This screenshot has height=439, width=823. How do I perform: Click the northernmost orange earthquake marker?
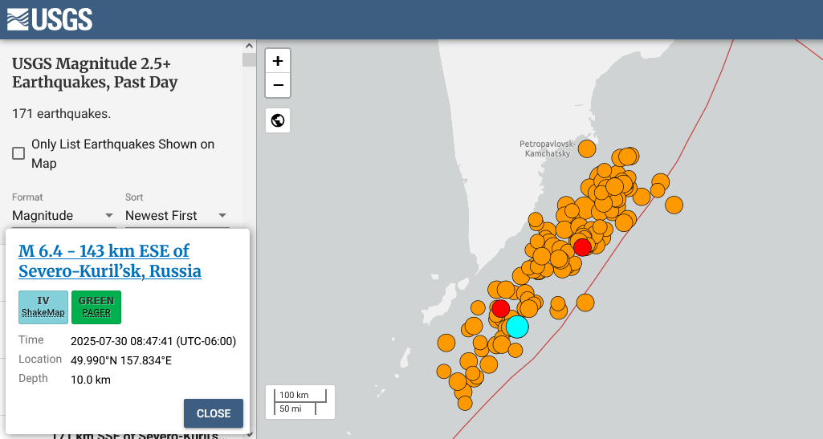pos(587,148)
